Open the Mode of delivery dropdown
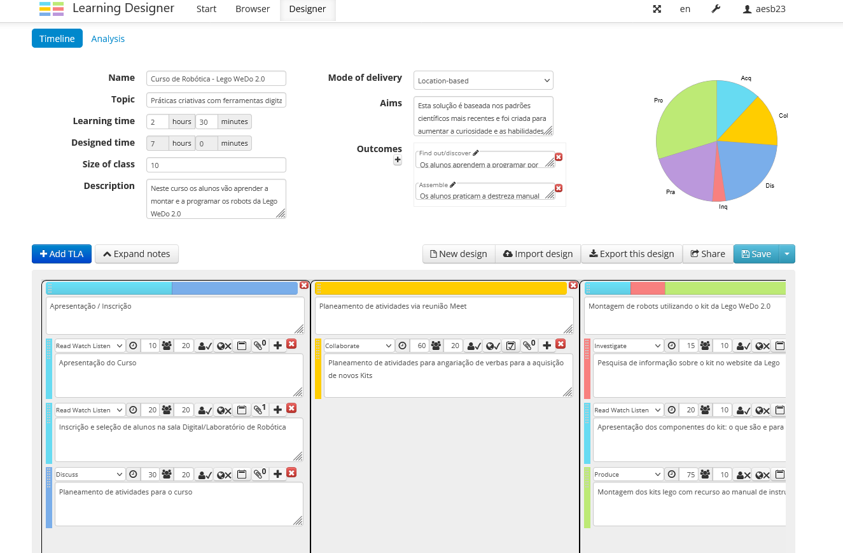 pos(483,81)
